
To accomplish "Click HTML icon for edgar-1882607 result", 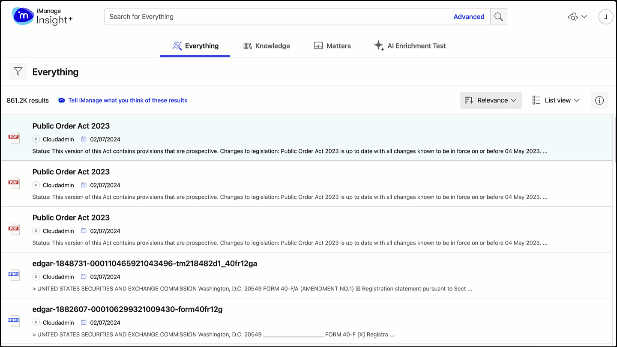I will (14, 321).
